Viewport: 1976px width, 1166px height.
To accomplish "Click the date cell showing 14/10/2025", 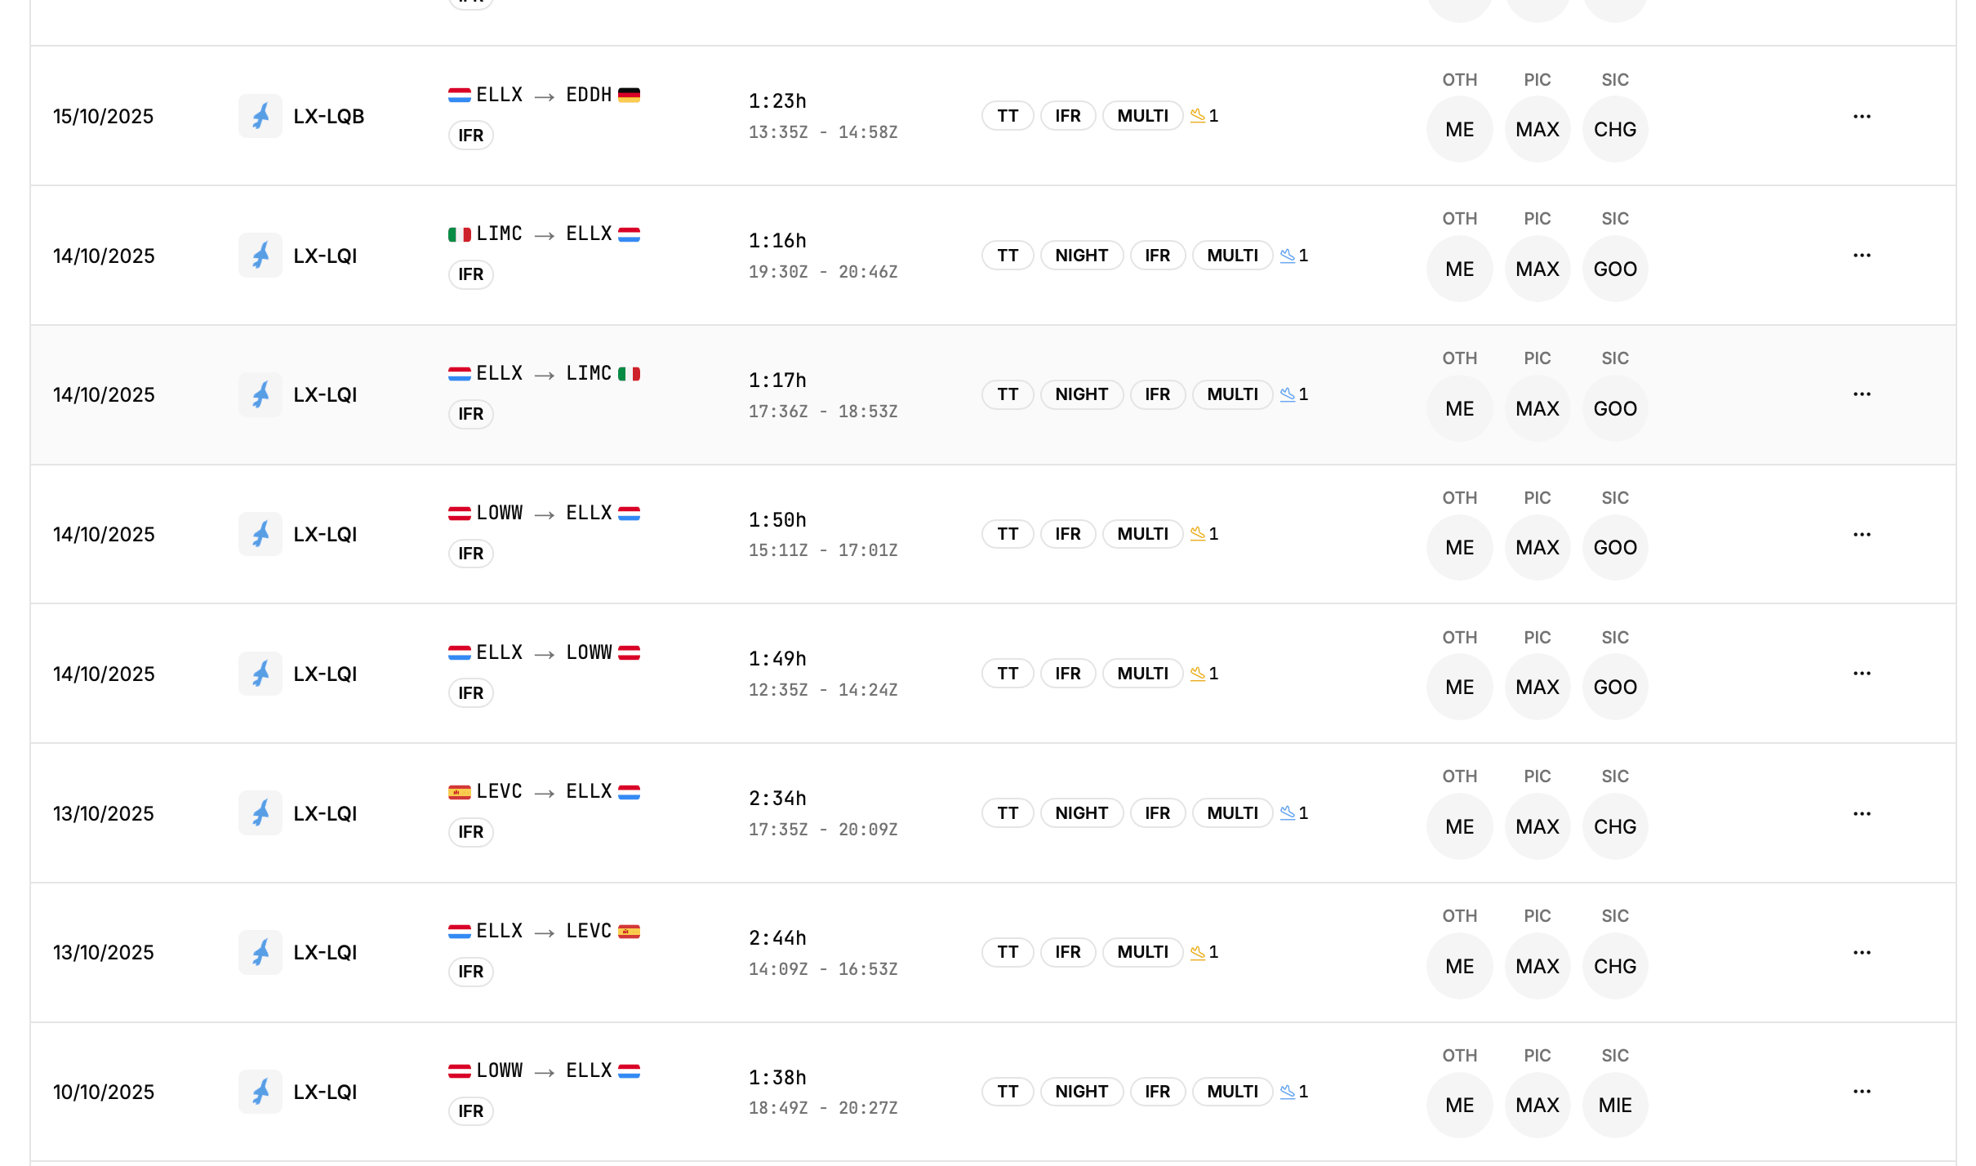I will (103, 255).
